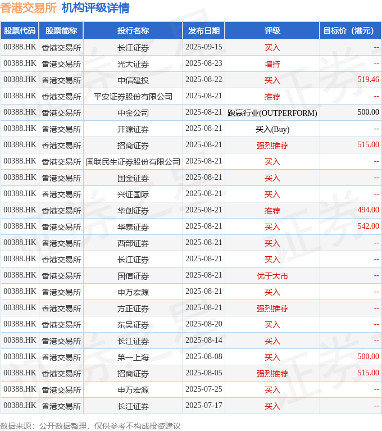Click the 股票简称 column header

point(61,31)
